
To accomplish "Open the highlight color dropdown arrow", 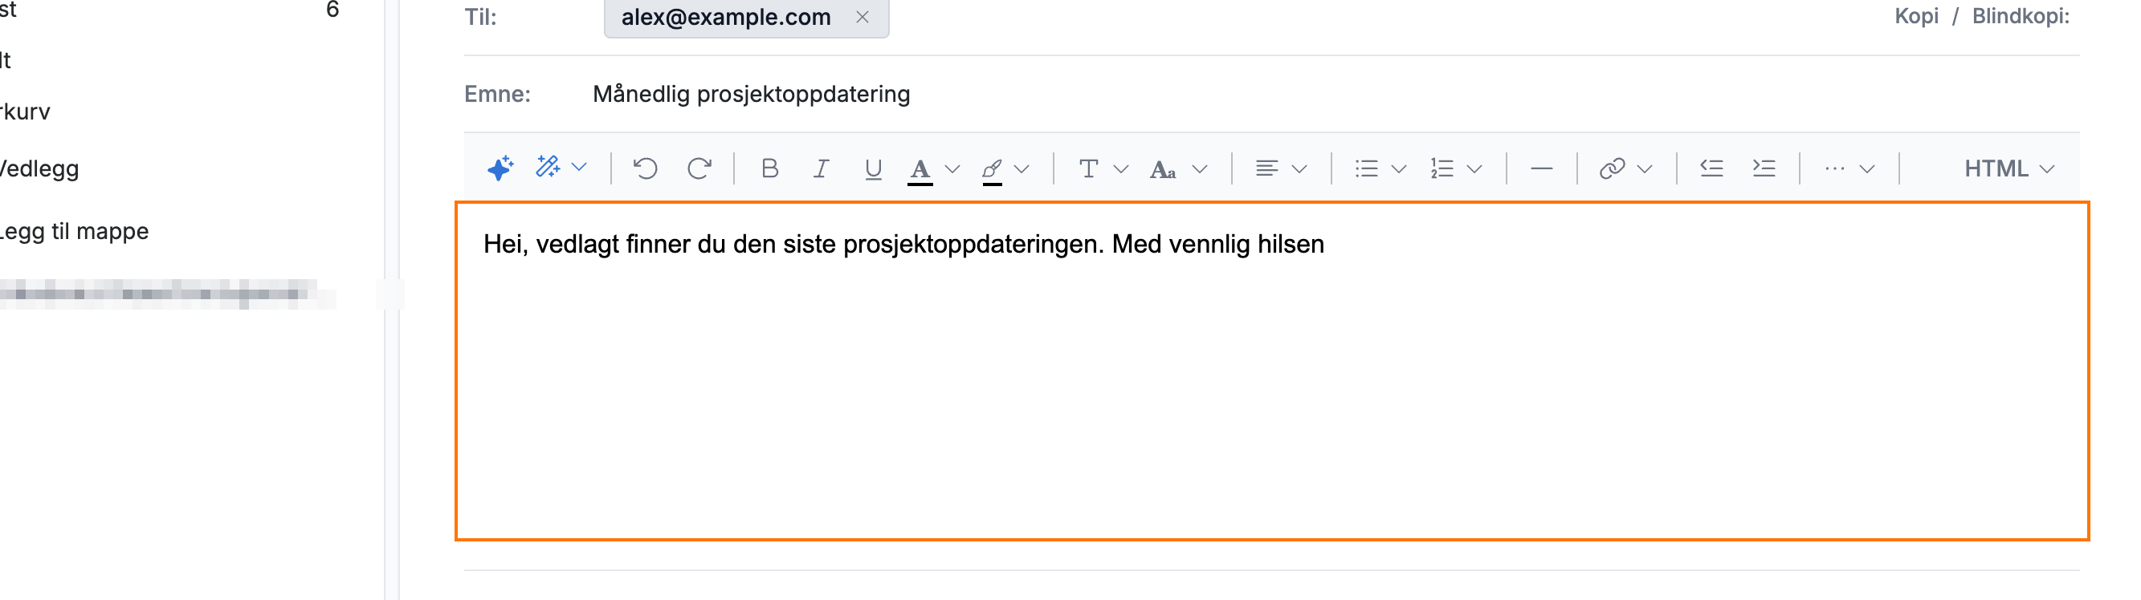I will pos(1022,169).
